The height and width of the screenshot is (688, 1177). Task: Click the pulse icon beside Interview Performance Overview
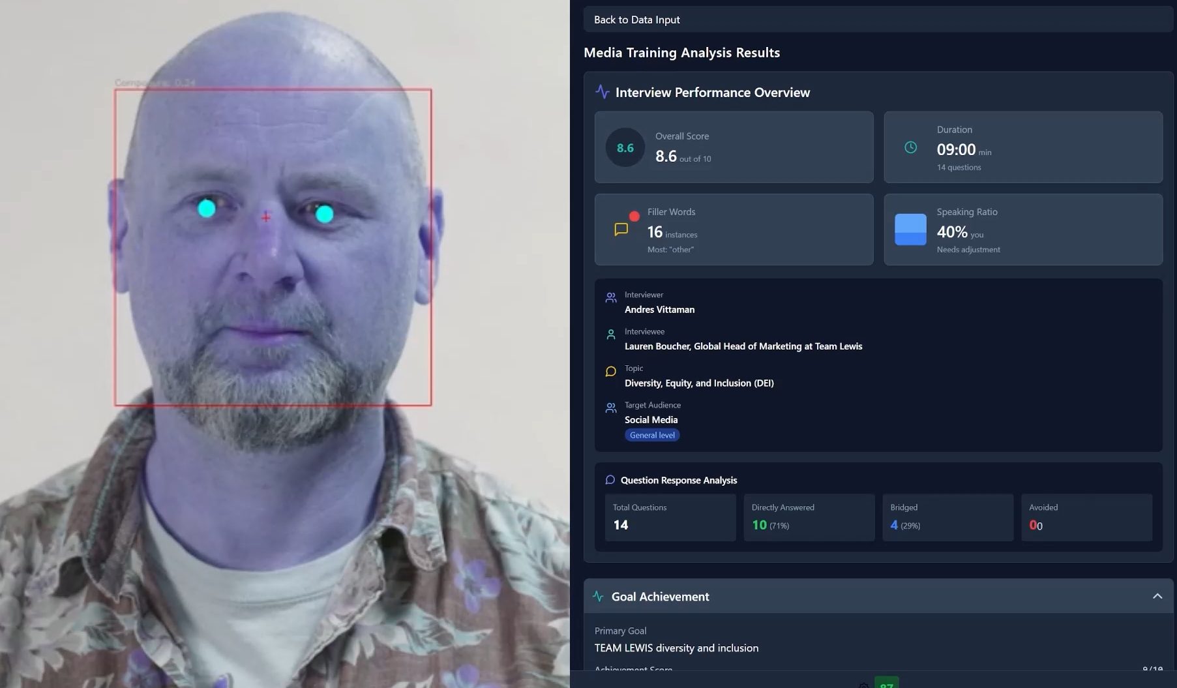(602, 92)
